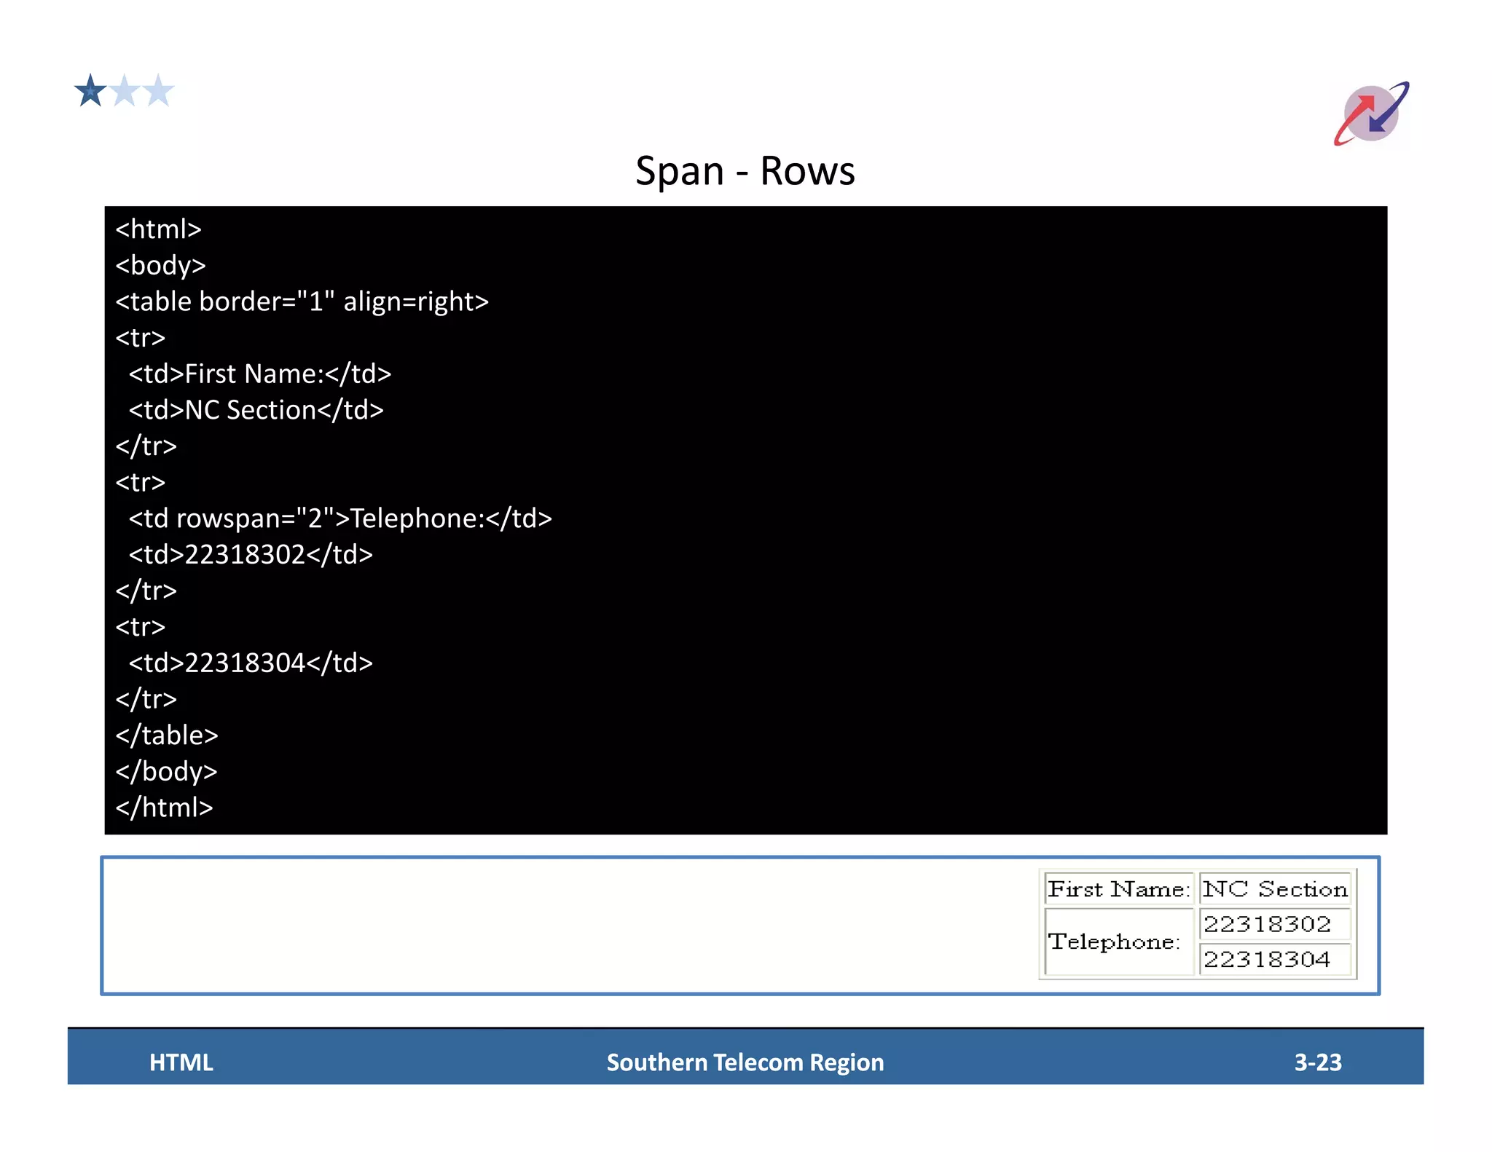1492x1152 pixels.
Task: Click Southern Telecom Region footer text
Action: tap(745, 1062)
